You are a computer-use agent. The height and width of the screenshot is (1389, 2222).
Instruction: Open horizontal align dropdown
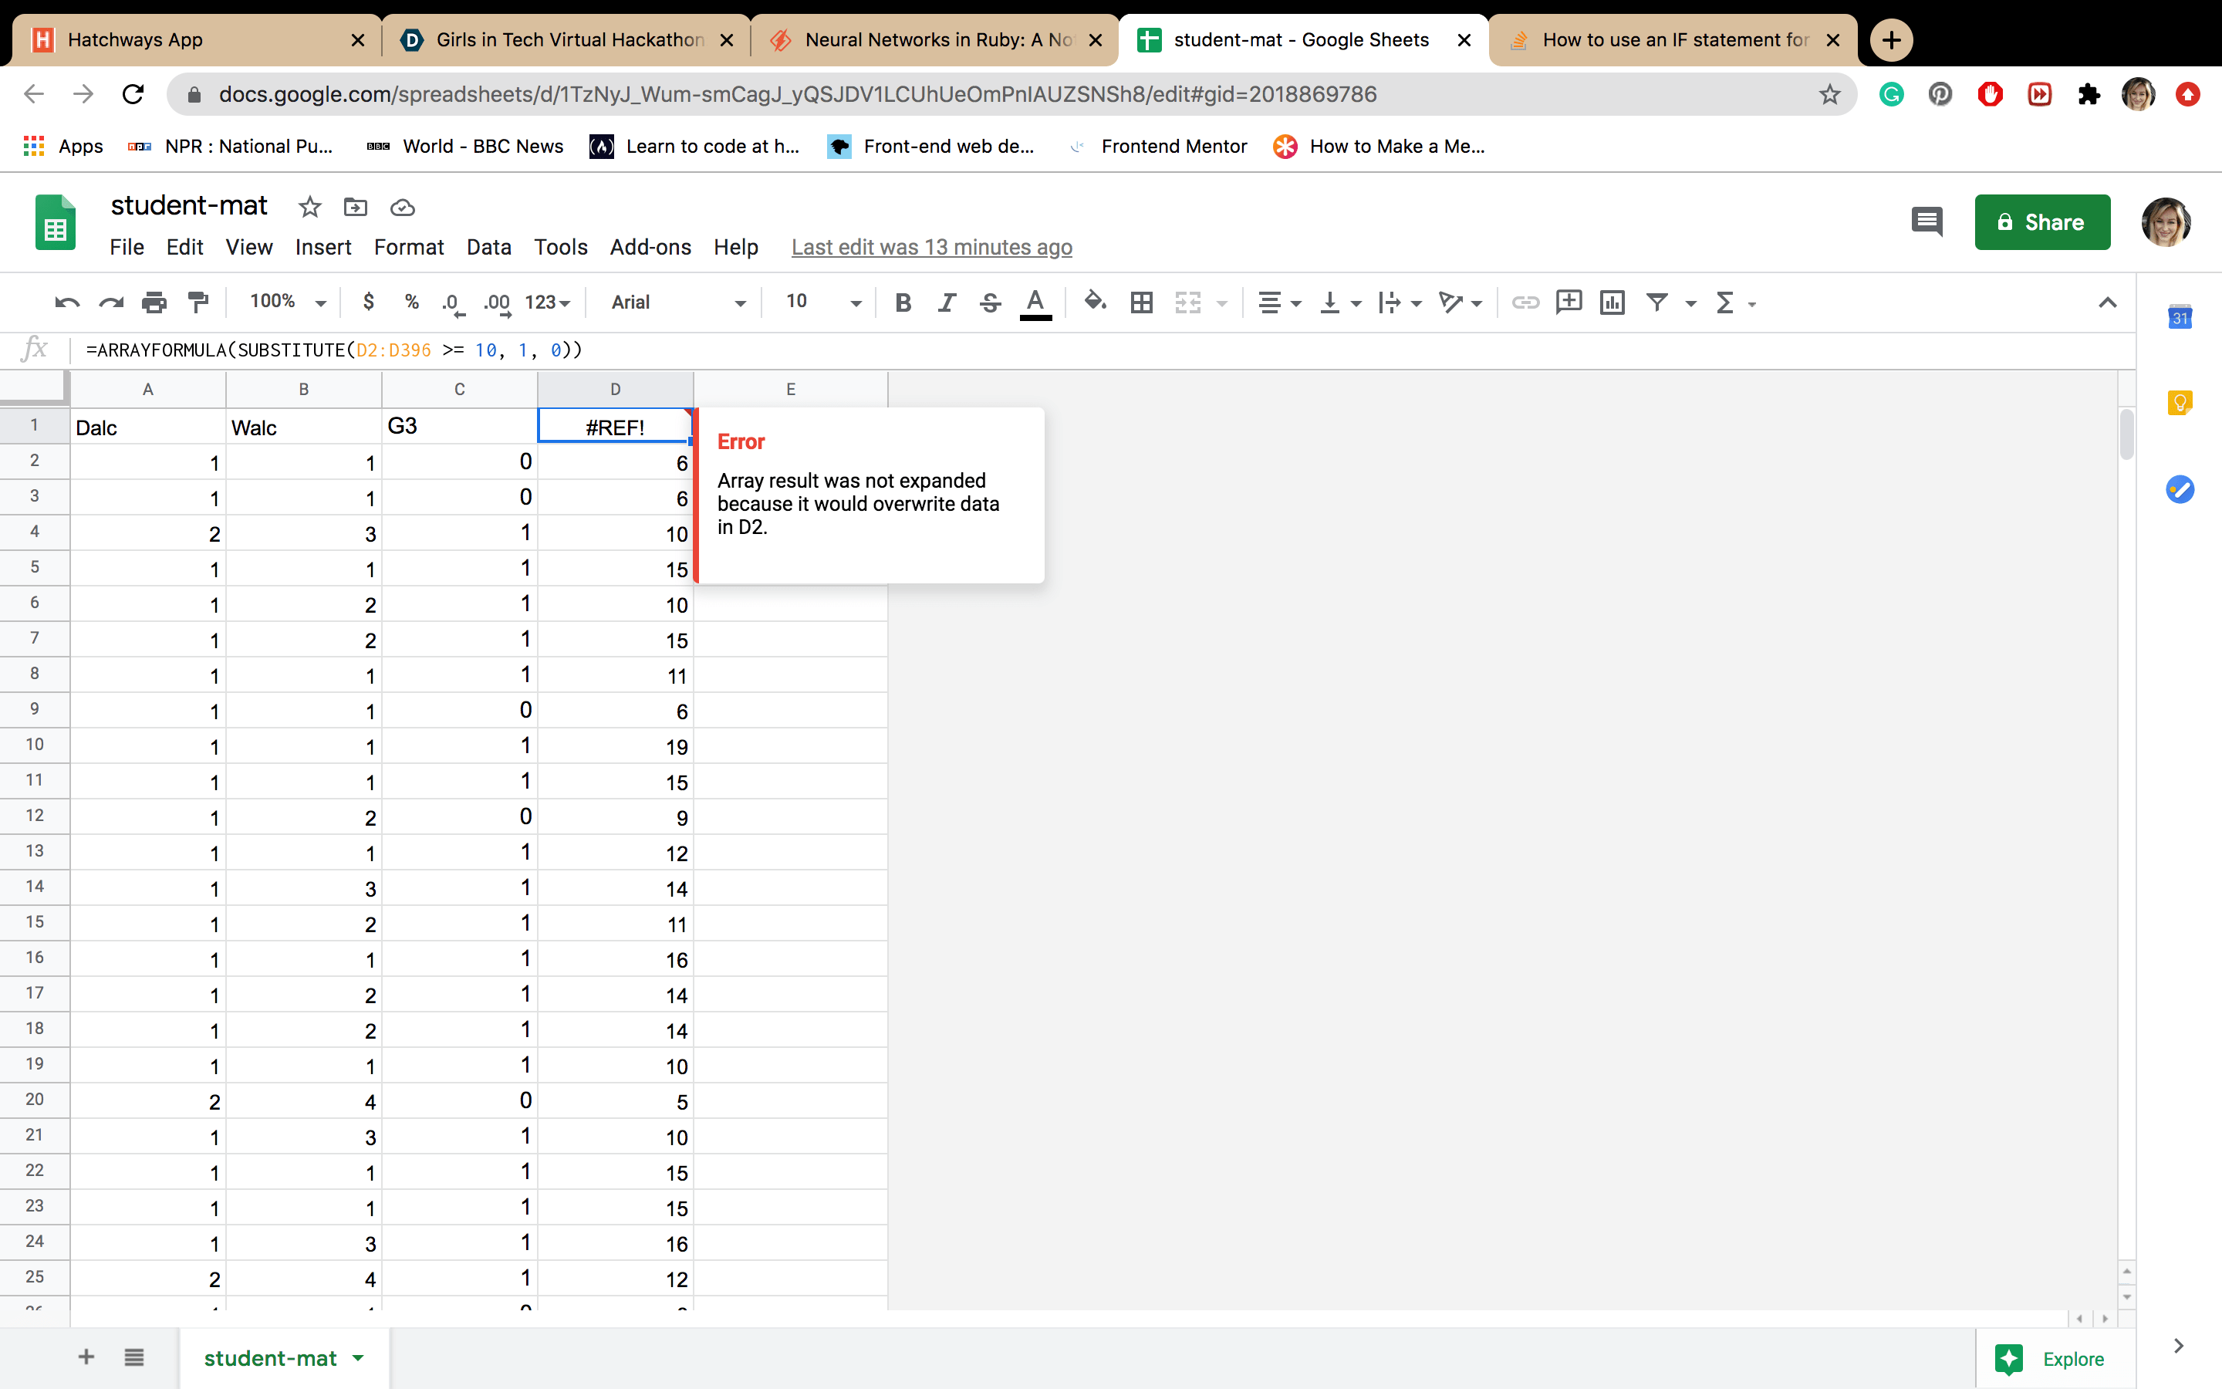point(1279,302)
